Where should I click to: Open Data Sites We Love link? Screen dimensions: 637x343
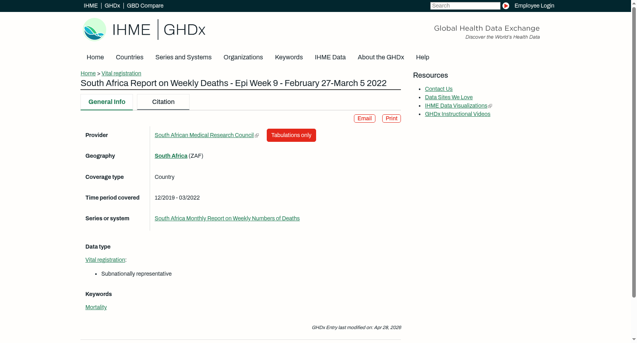(449, 97)
